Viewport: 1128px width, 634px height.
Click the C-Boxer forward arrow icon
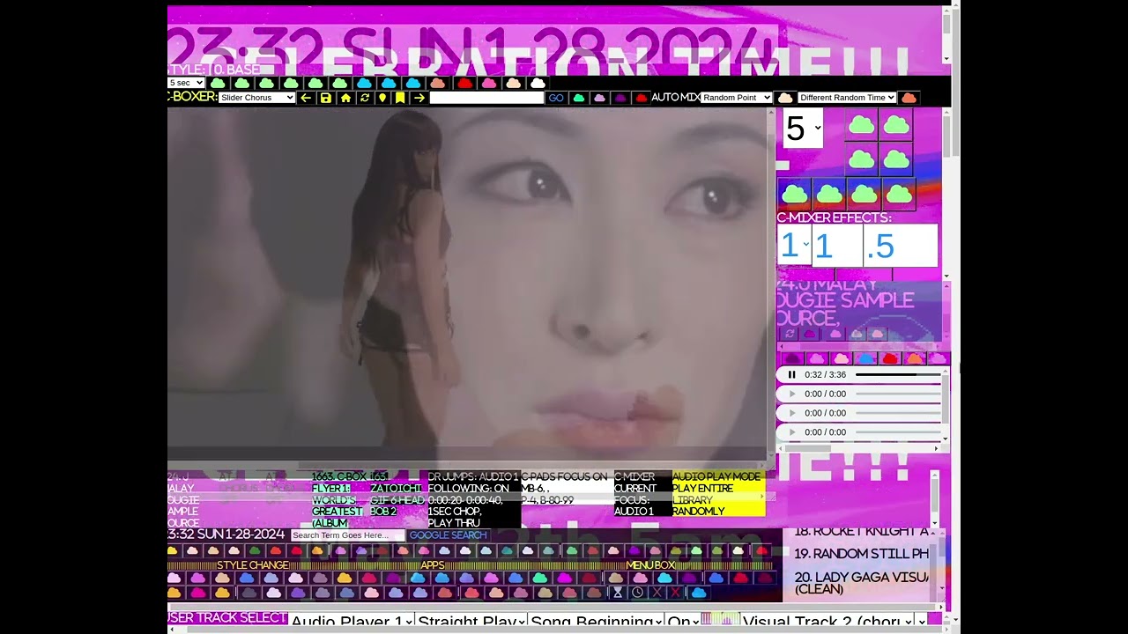point(419,98)
